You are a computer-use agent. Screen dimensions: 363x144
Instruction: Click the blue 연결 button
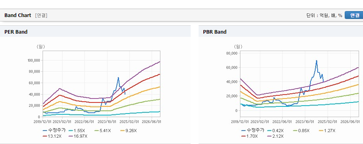pos(354,15)
